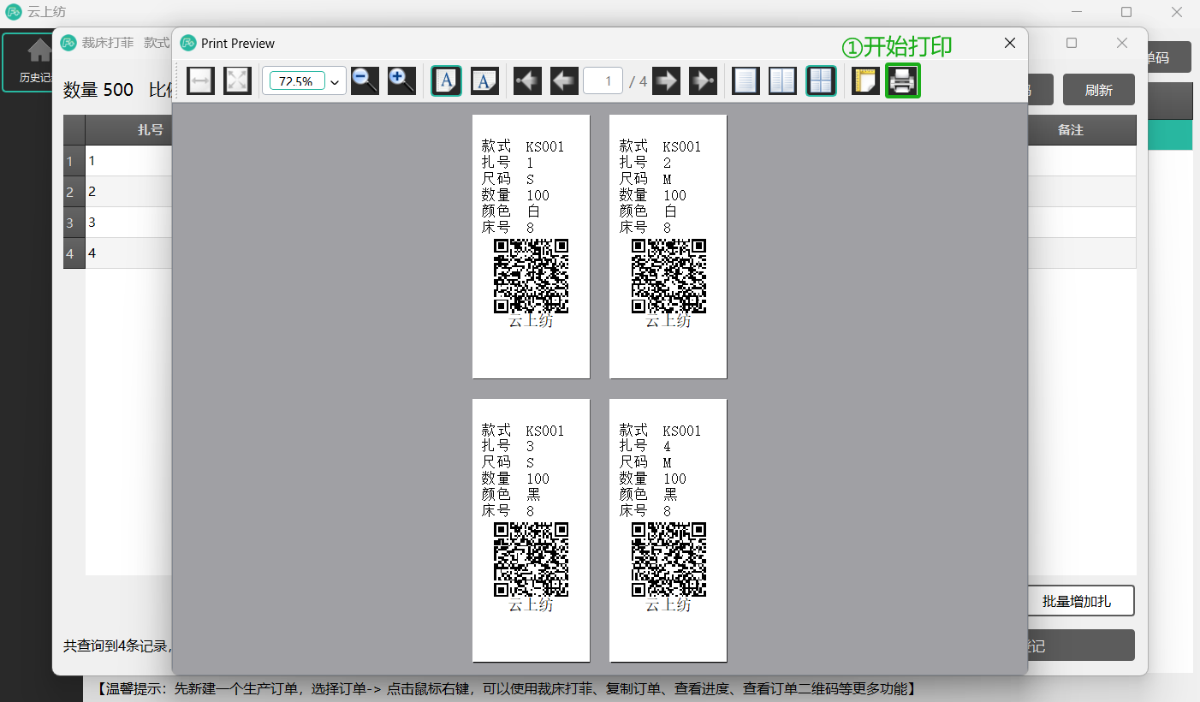
Task: Click the printer icon to start printing
Action: (x=903, y=81)
